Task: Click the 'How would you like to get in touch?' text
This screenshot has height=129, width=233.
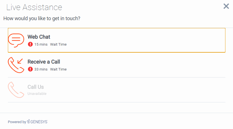Action: [42, 18]
